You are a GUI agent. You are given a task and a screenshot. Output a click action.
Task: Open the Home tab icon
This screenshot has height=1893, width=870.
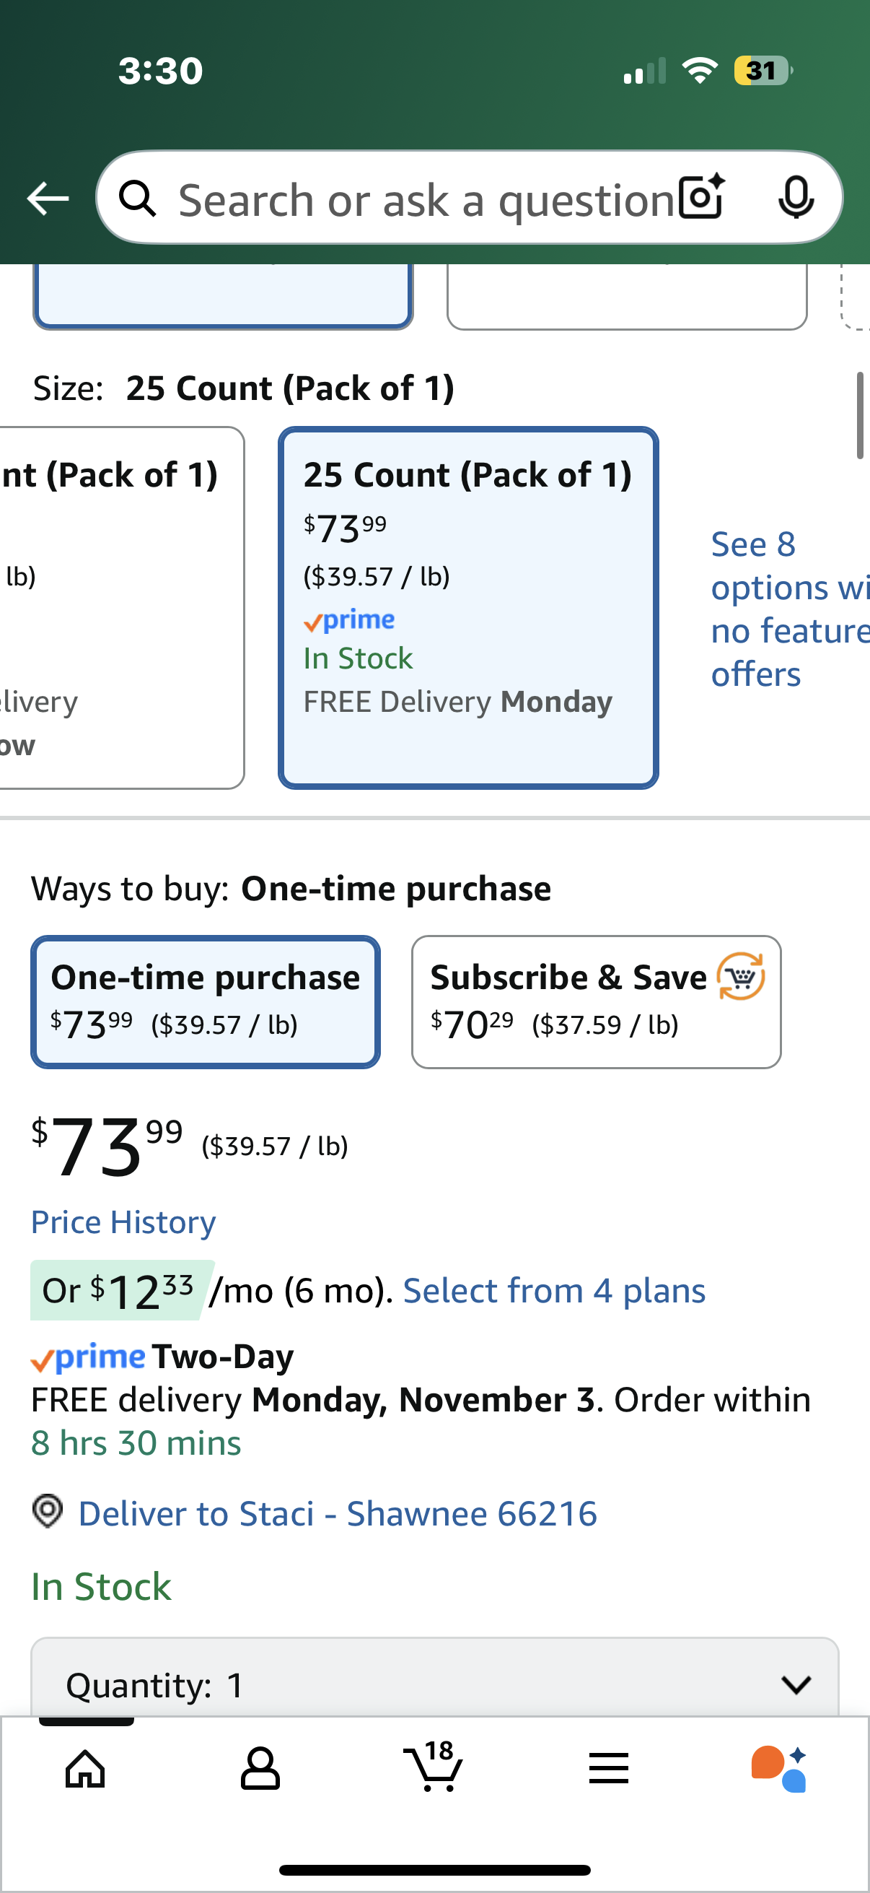click(86, 1768)
